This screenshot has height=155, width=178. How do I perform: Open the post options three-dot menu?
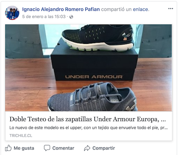(x=171, y=9)
